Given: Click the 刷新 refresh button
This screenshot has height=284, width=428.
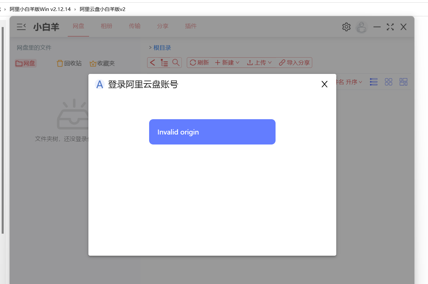Looking at the screenshot, I should tap(199, 63).
